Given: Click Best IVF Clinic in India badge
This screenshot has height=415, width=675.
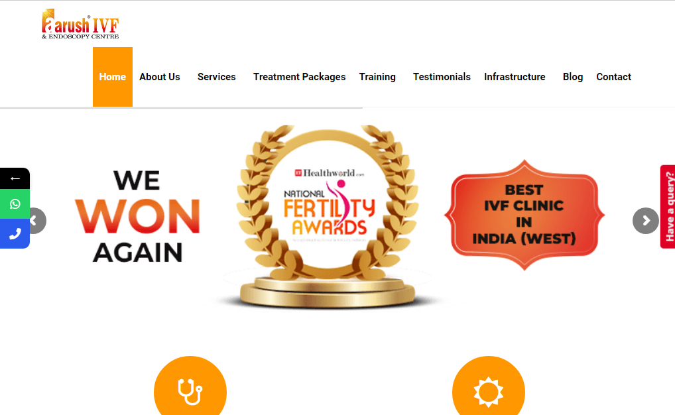Looking at the screenshot, I should click(x=524, y=215).
